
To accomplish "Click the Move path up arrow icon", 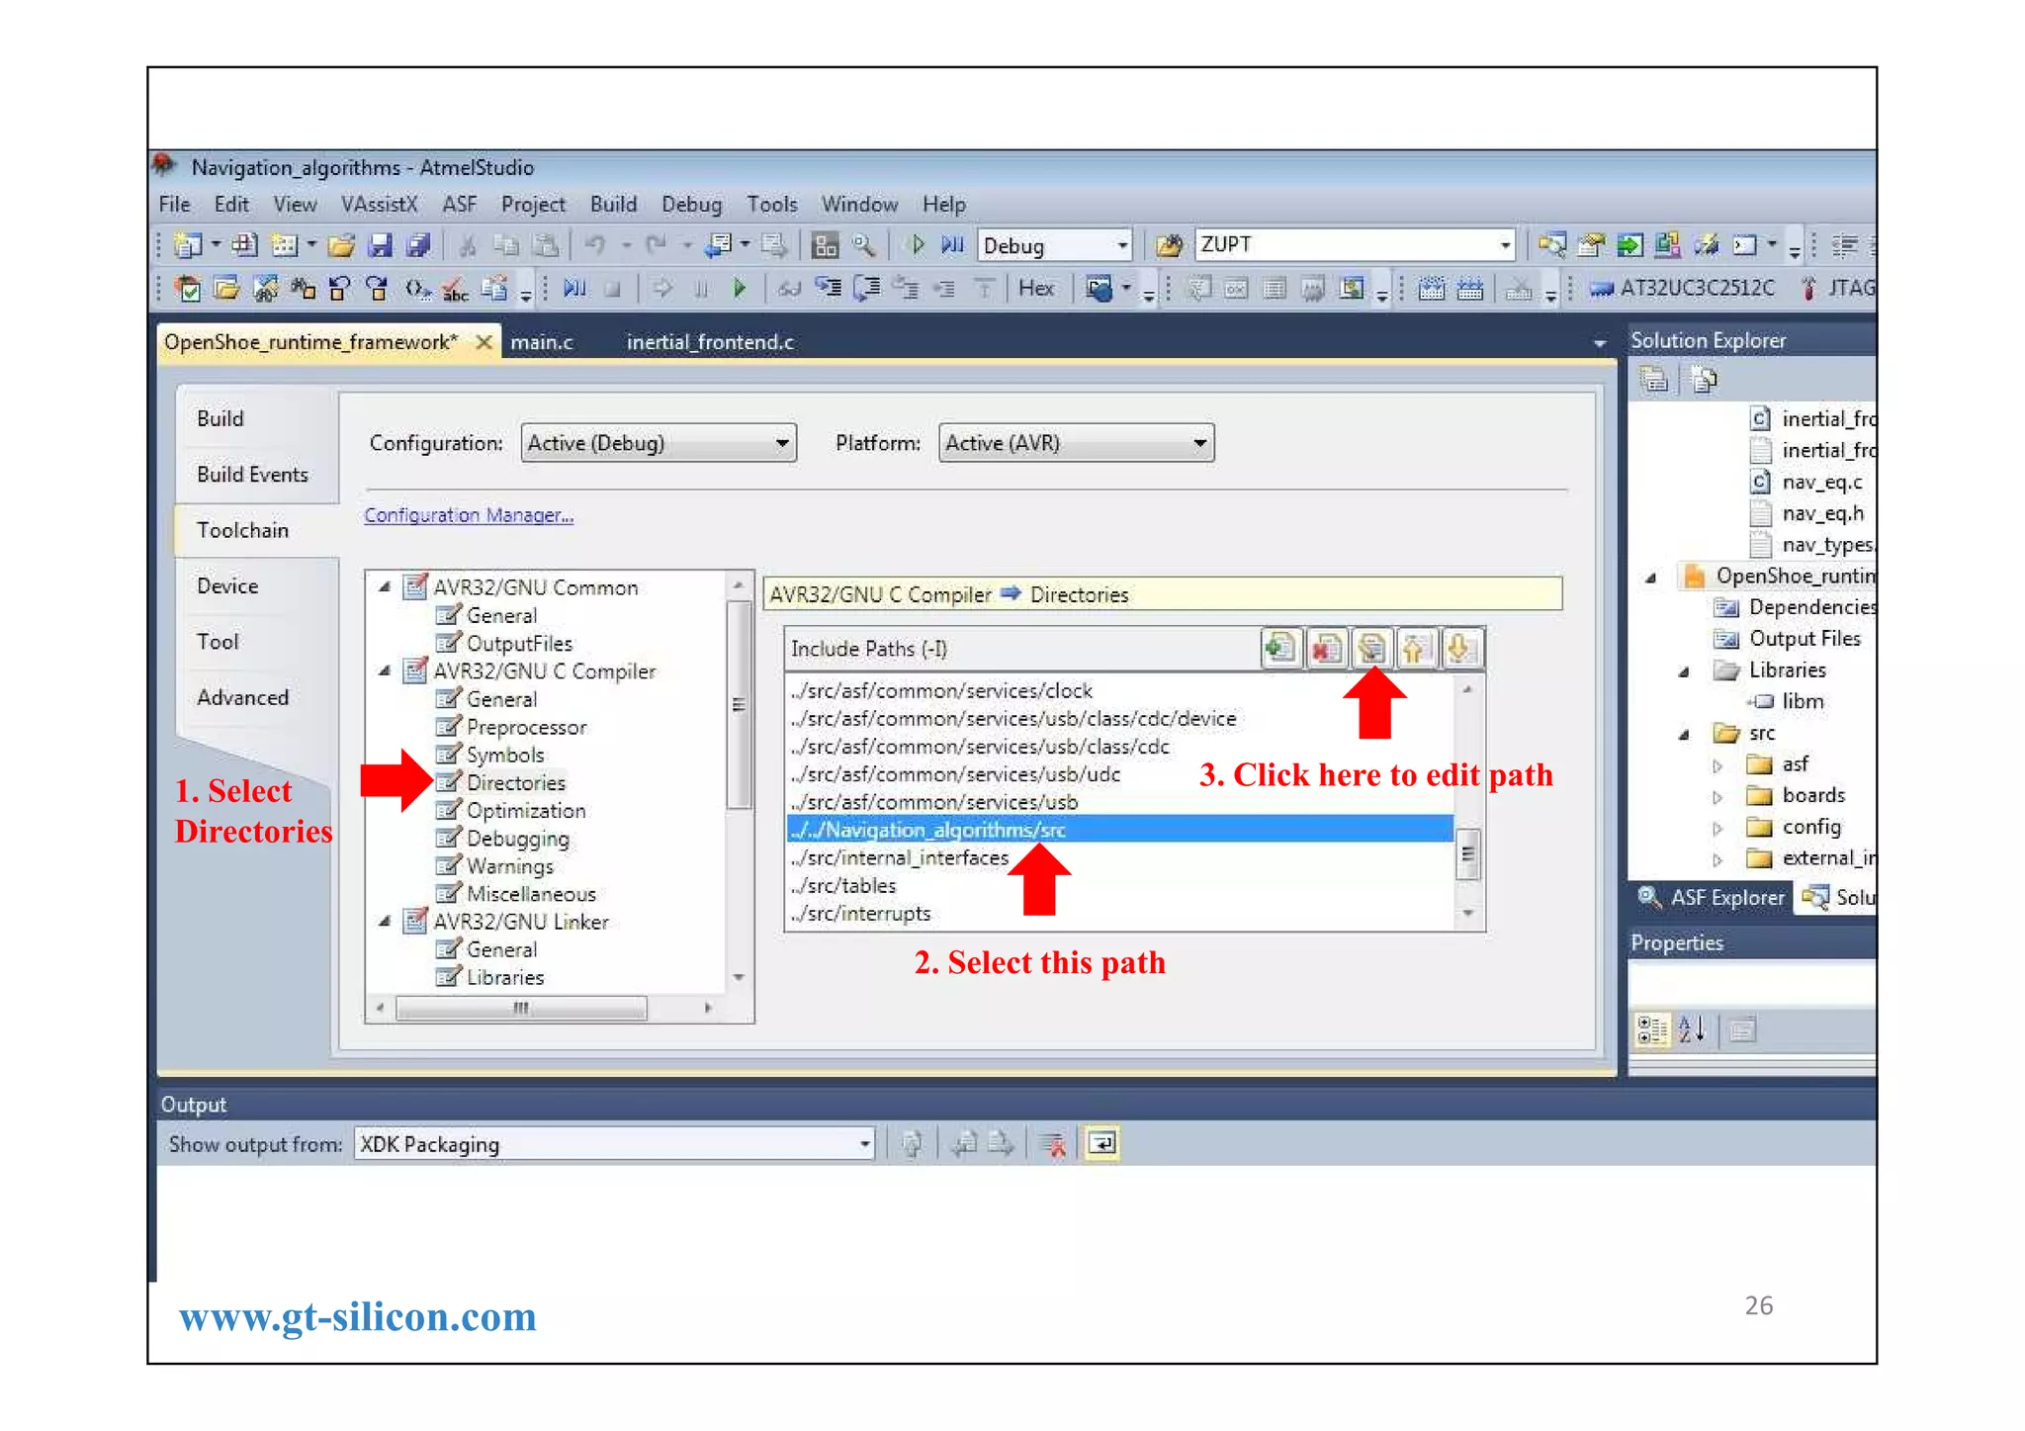I will [x=1415, y=649].
